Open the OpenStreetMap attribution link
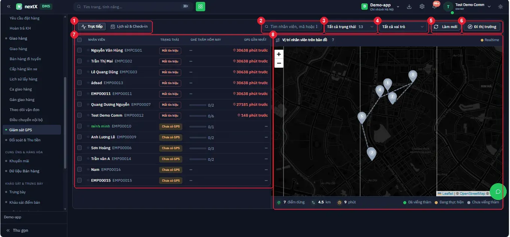Screen dimensions: 510x237 pos(472,194)
